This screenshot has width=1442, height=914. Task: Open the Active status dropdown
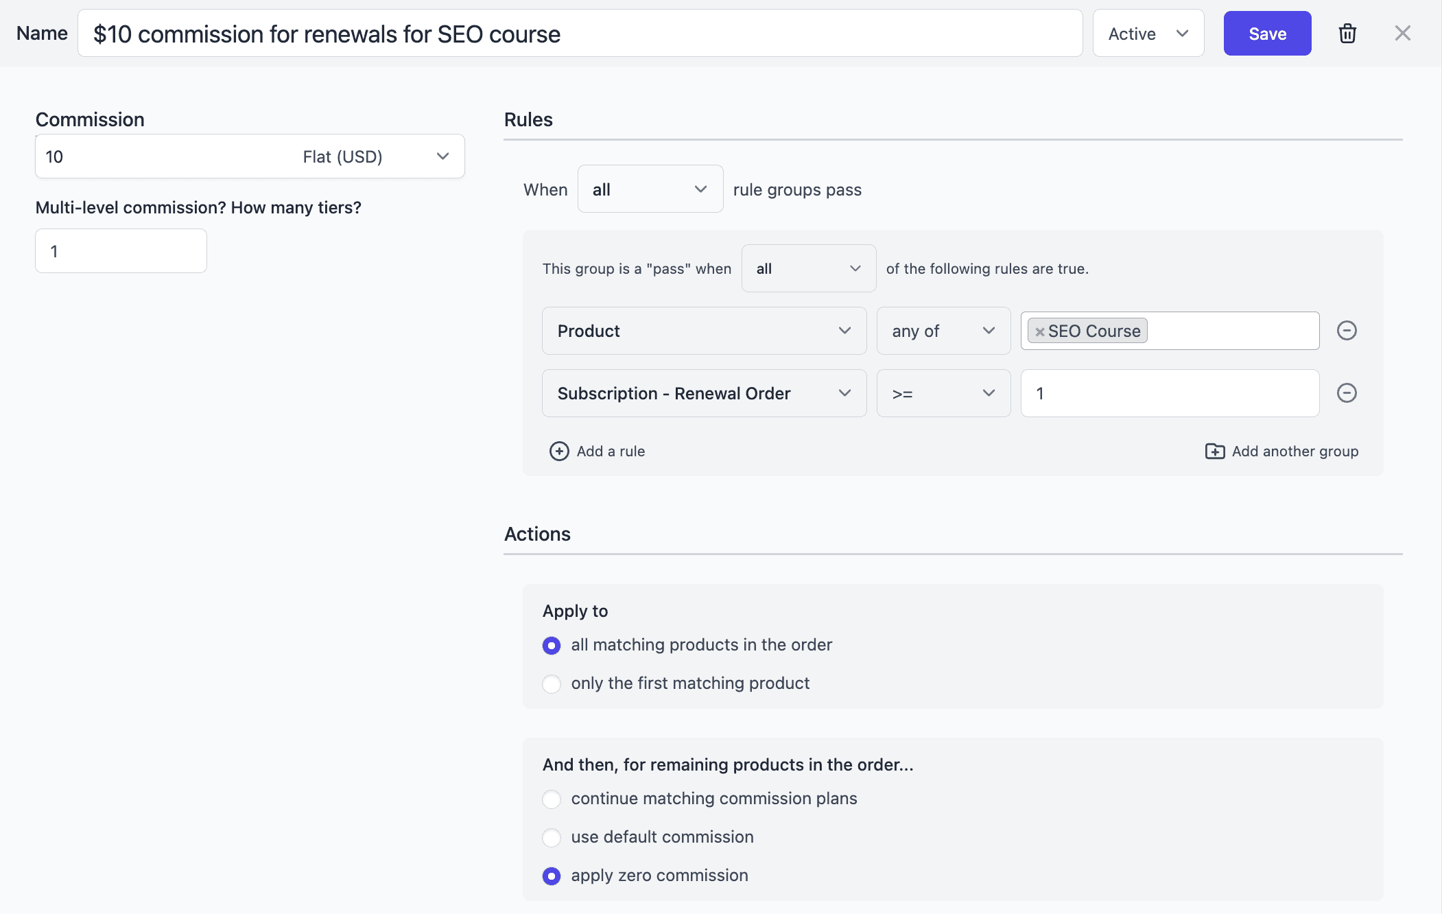pos(1148,34)
